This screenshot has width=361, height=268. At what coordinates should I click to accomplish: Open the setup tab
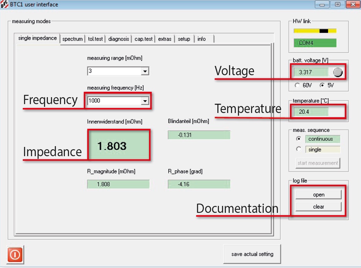(x=184, y=39)
